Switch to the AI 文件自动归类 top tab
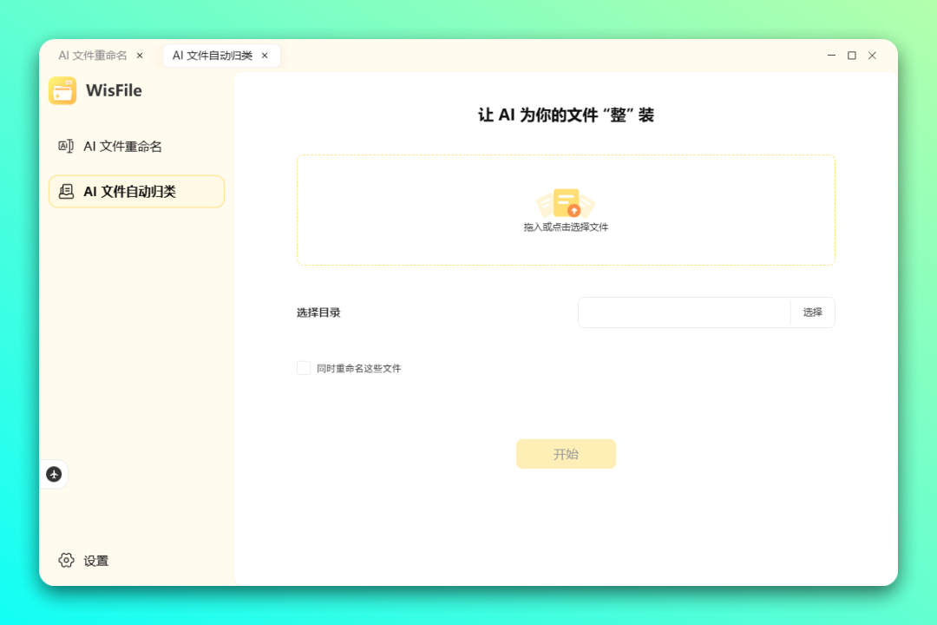The width and height of the screenshot is (937, 625). point(212,56)
